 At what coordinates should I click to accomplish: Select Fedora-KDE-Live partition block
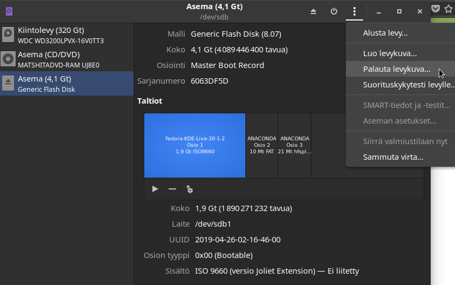tap(195, 145)
